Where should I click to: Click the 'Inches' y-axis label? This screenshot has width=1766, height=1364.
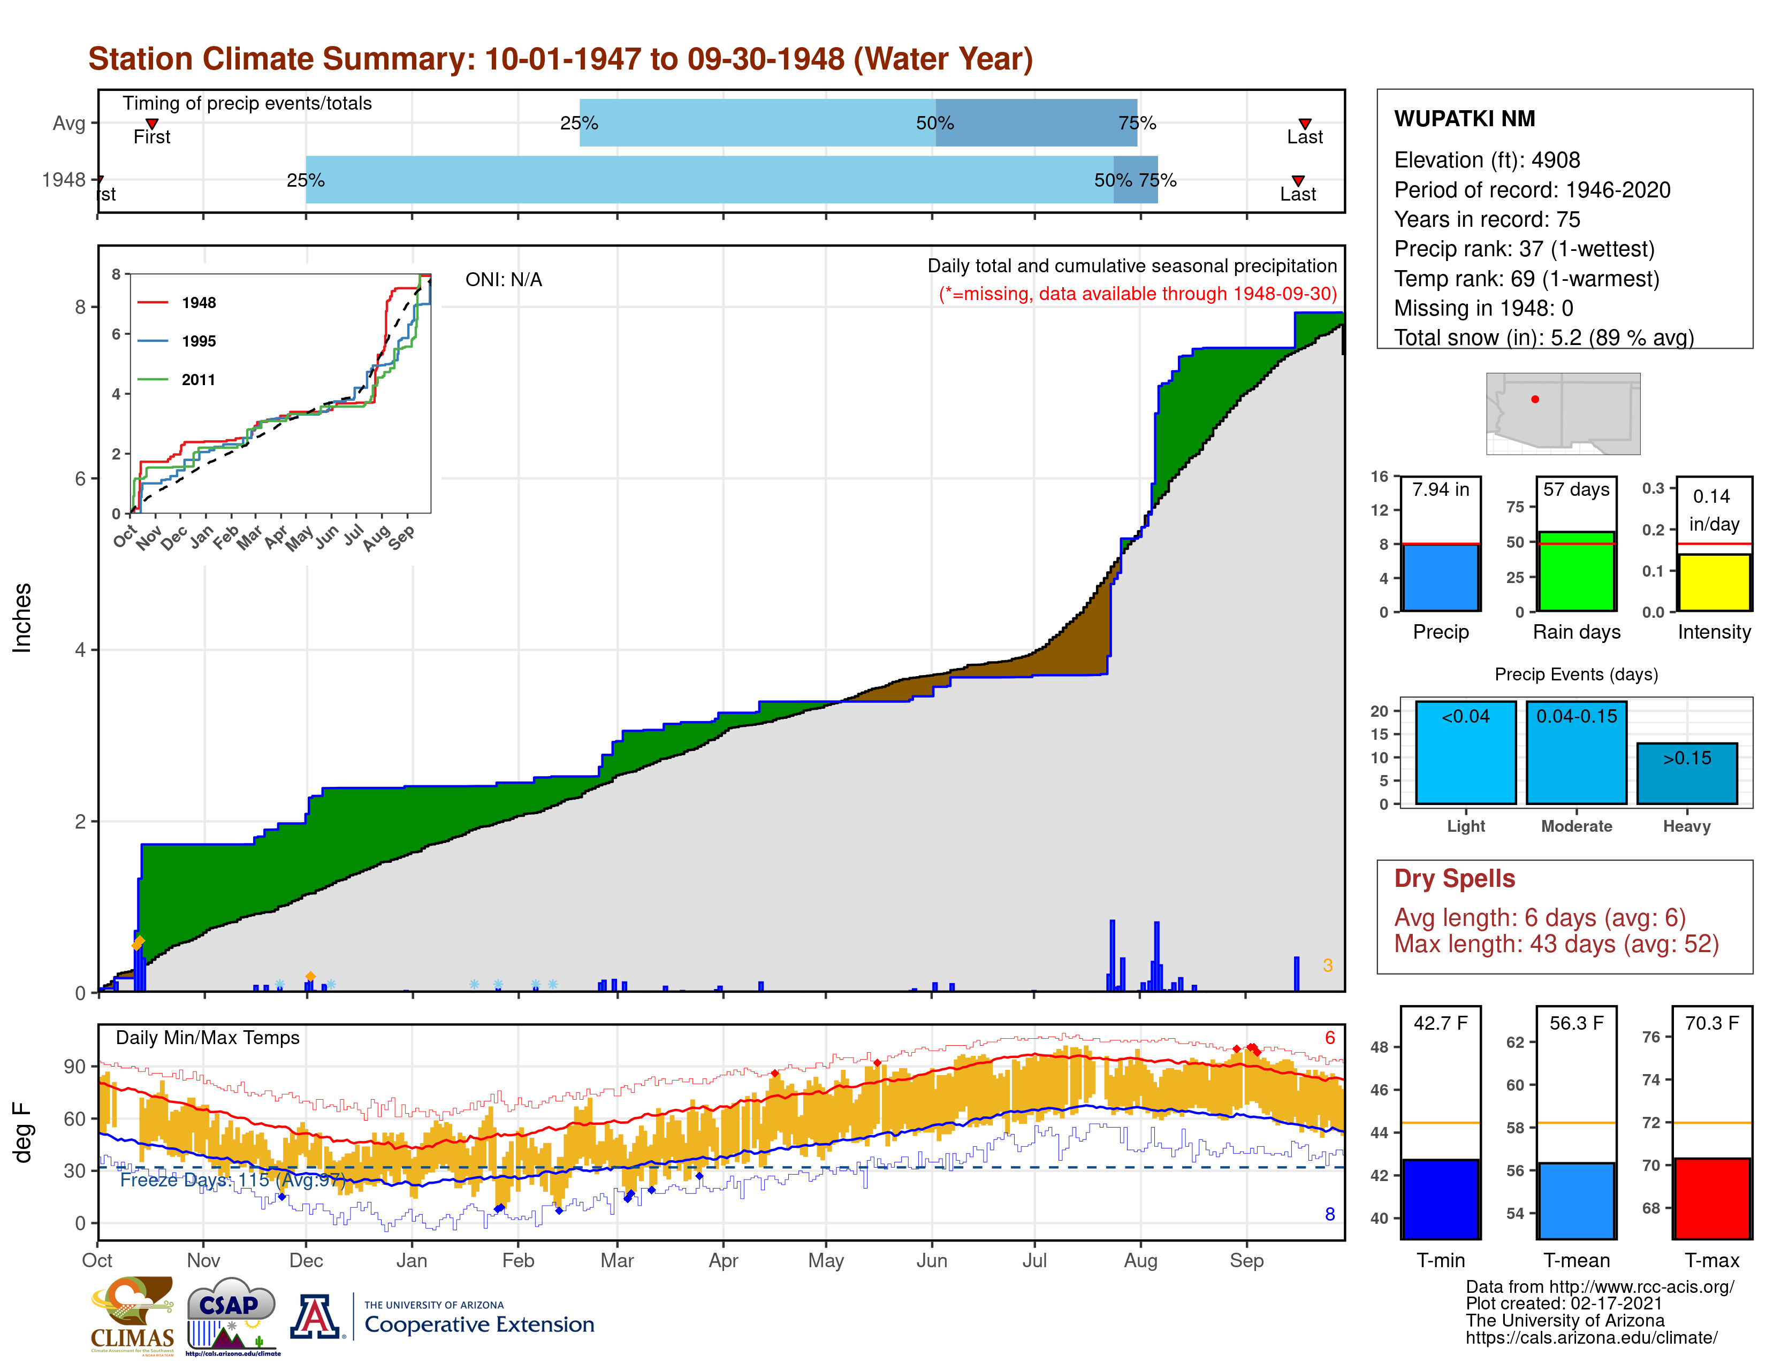coord(22,618)
